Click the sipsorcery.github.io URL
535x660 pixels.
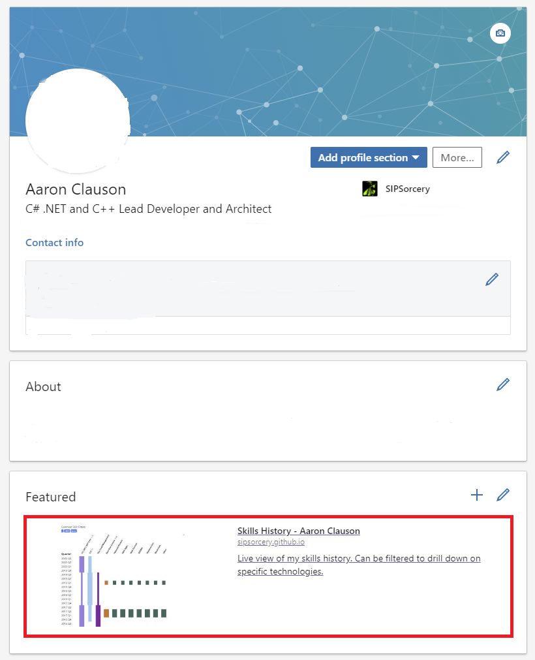point(271,542)
